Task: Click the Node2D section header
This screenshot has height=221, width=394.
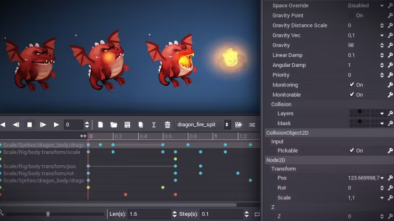Action: pyautogui.click(x=330, y=160)
